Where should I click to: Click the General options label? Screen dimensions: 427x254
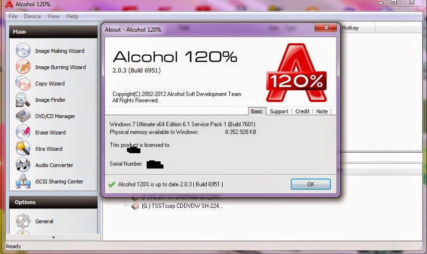[x=44, y=221]
